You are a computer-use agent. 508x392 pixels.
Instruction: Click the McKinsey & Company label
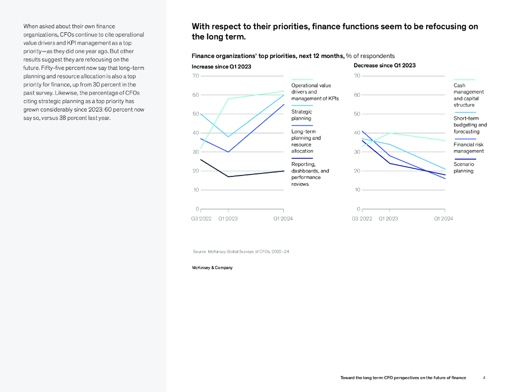point(212,268)
